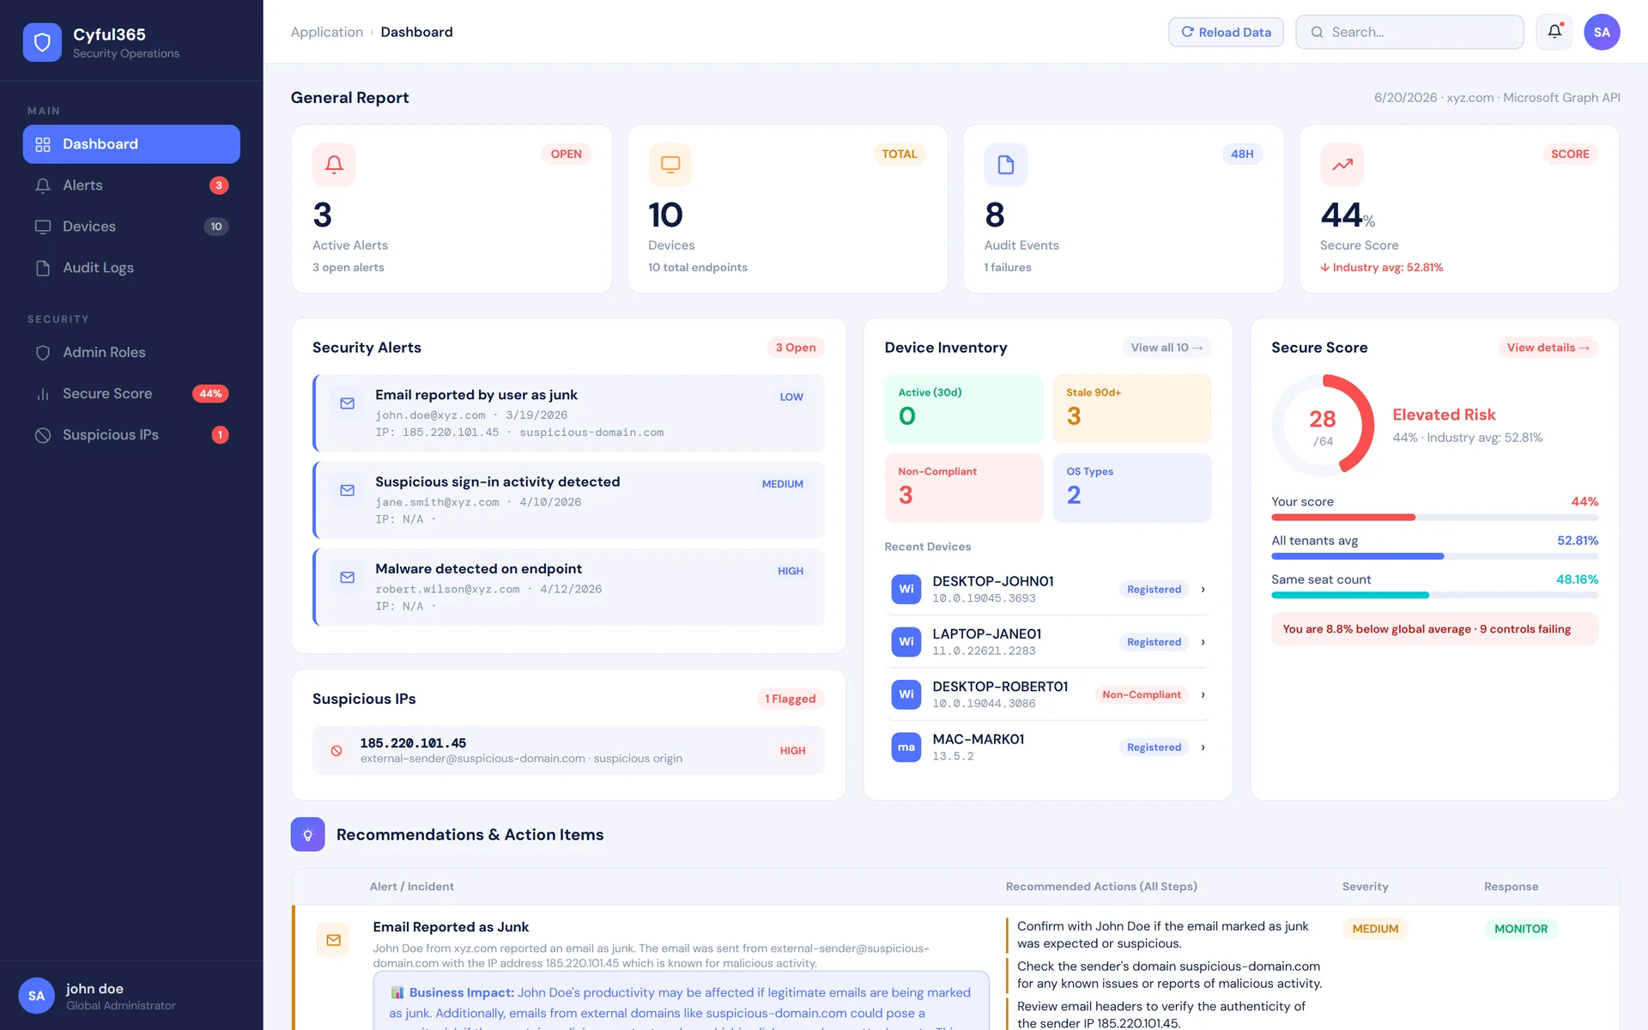This screenshot has width=1648, height=1030.
Task: Select the Stale 90d+ device tile
Action: (x=1132, y=409)
